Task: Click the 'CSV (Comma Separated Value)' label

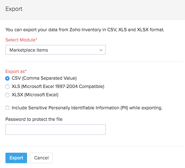Action: point(44,78)
